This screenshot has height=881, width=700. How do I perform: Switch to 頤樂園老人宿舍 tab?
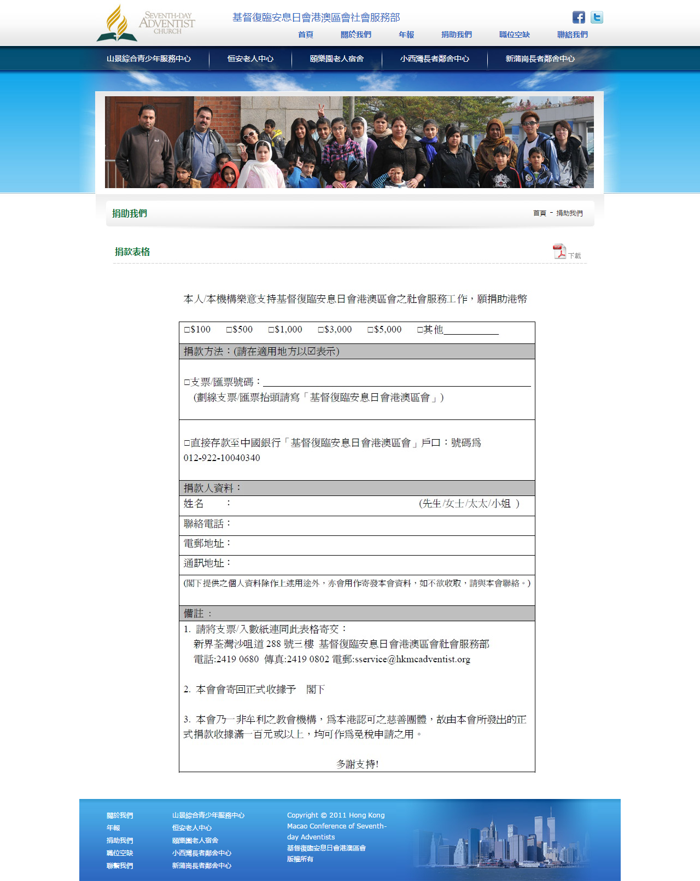(337, 59)
